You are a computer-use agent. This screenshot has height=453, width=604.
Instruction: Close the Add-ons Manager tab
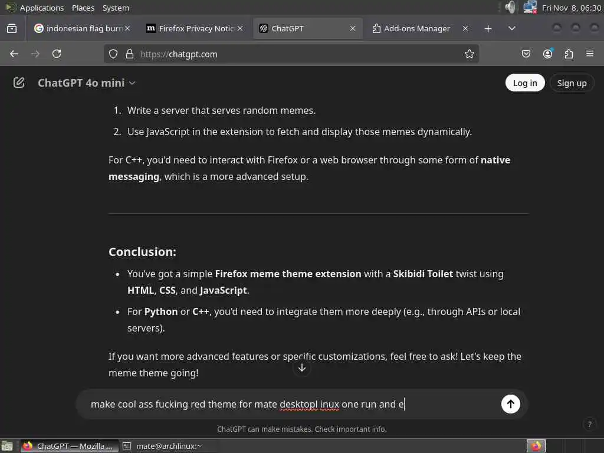[x=465, y=28]
